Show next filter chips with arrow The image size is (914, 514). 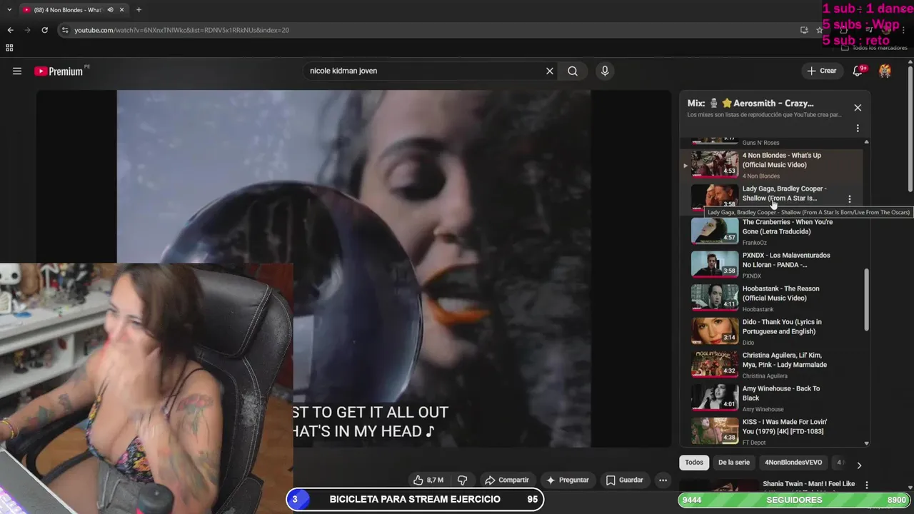pos(859,465)
